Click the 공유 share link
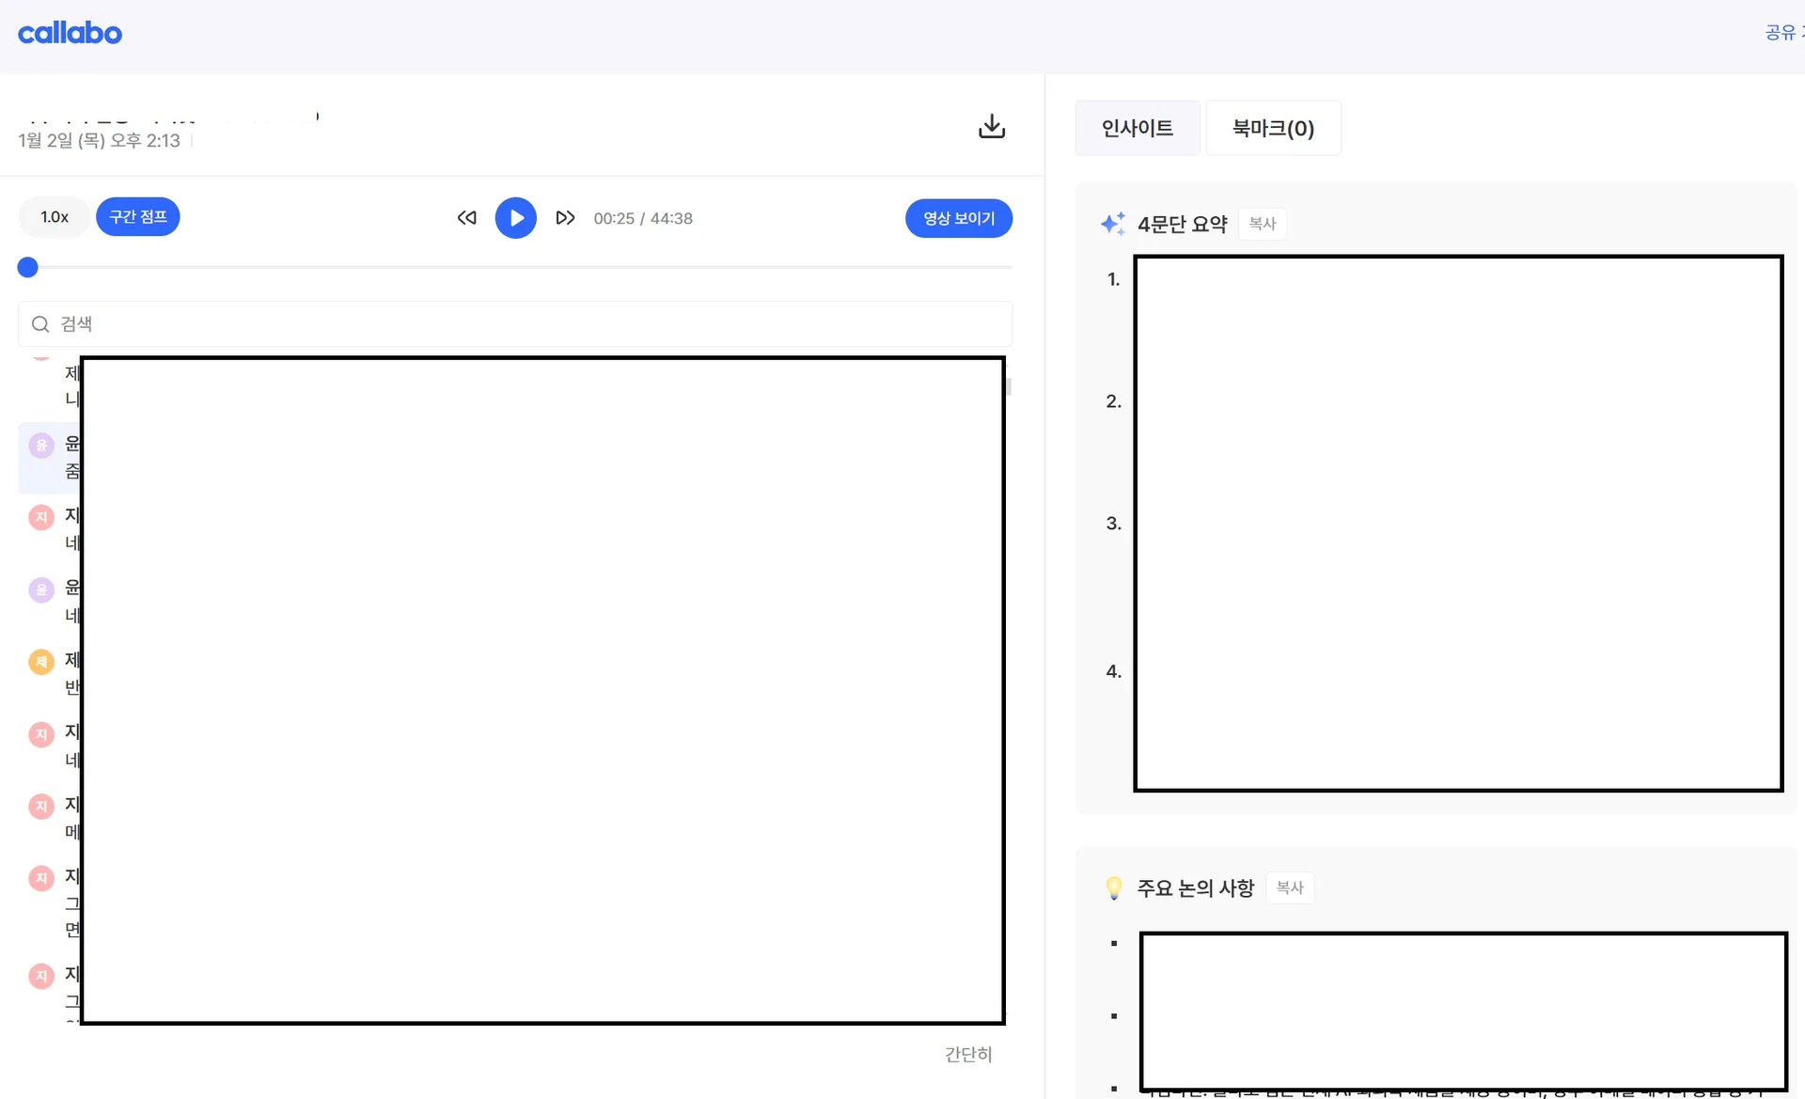 coord(1781,33)
